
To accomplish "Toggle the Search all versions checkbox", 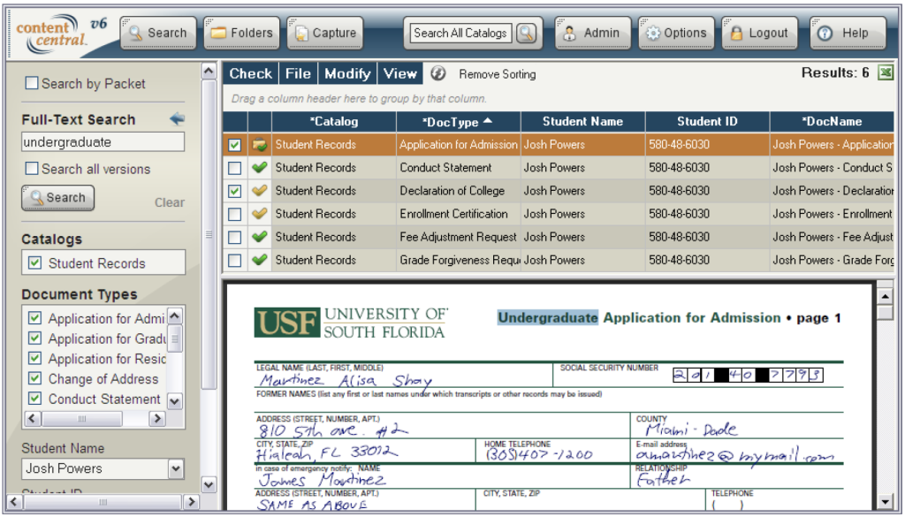I will pos(32,169).
